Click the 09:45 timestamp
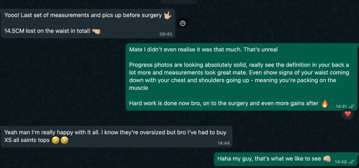The height and width of the screenshot is (168, 359). (166, 34)
